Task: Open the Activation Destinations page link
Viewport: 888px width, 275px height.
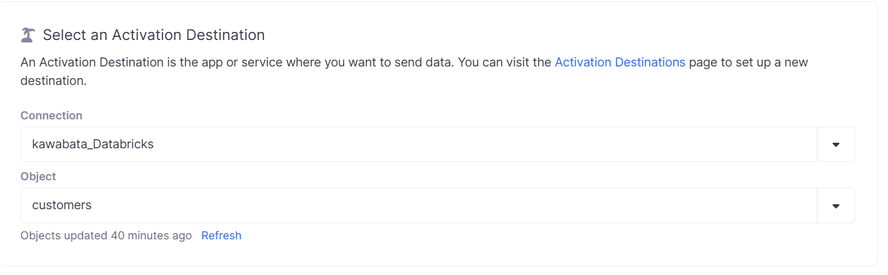Action: tap(620, 63)
